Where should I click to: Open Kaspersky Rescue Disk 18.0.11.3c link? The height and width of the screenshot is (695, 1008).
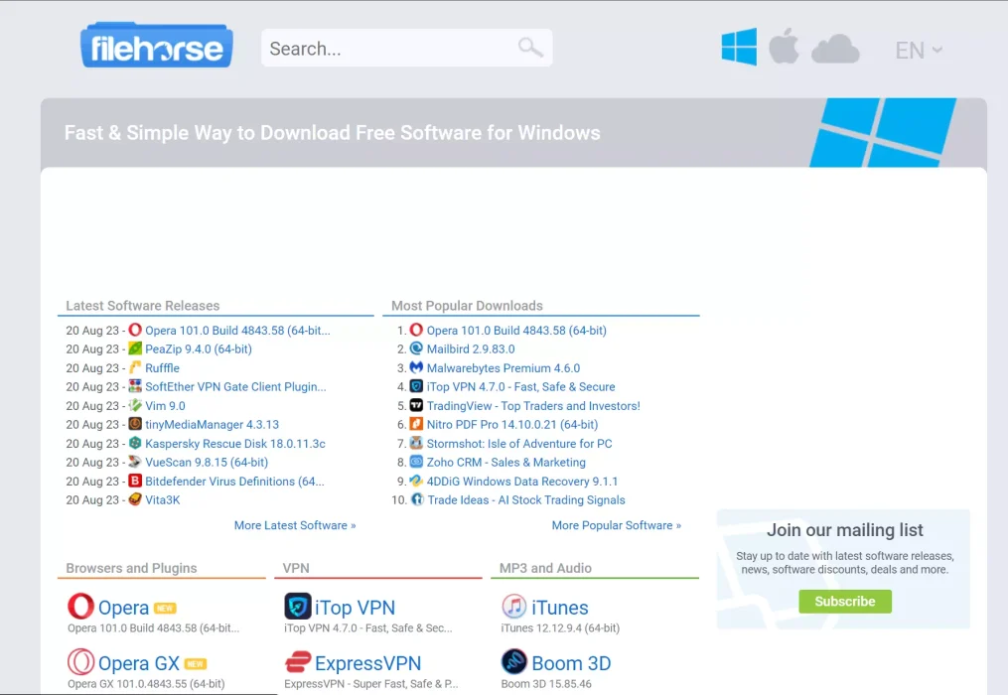tap(235, 444)
